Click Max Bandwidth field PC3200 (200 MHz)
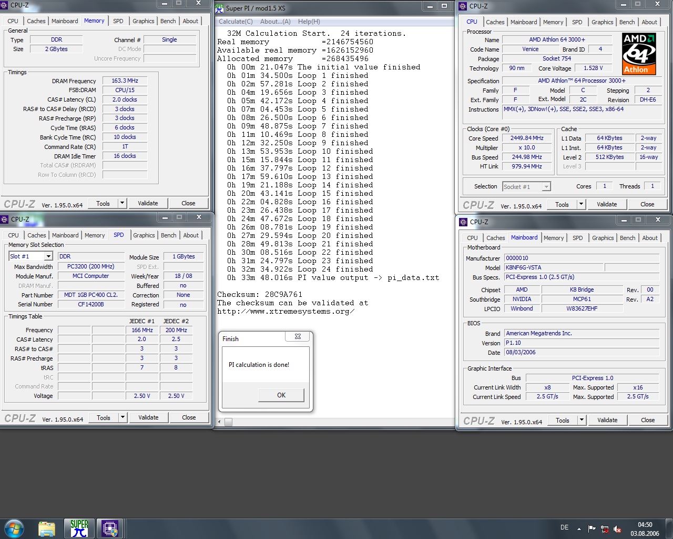 [x=90, y=266]
